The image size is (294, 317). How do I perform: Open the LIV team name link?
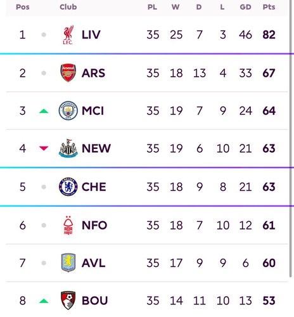coord(91,35)
